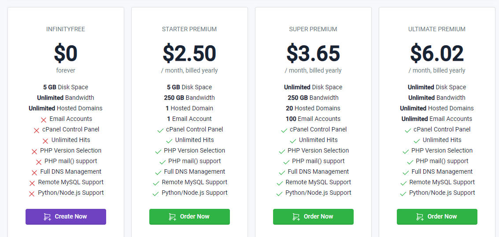Click the red X beside Email Accounts
The height and width of the screenshot is (237, 499).
[44, 120]
